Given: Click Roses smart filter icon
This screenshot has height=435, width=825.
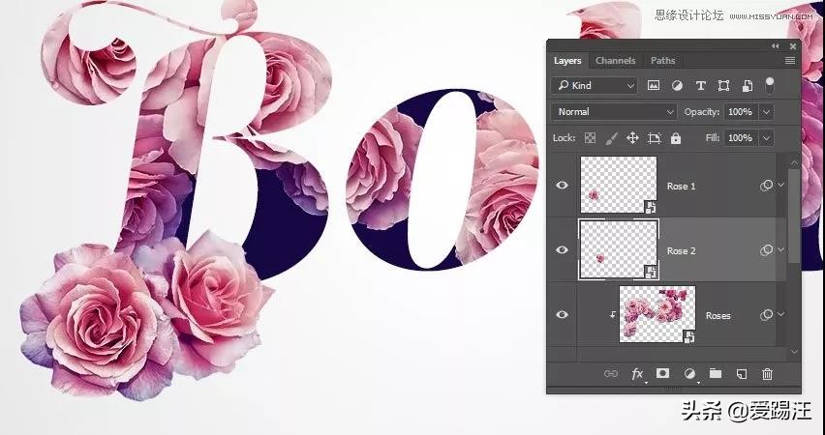Looking at the screenshot, I should click(x=766, y=315).
